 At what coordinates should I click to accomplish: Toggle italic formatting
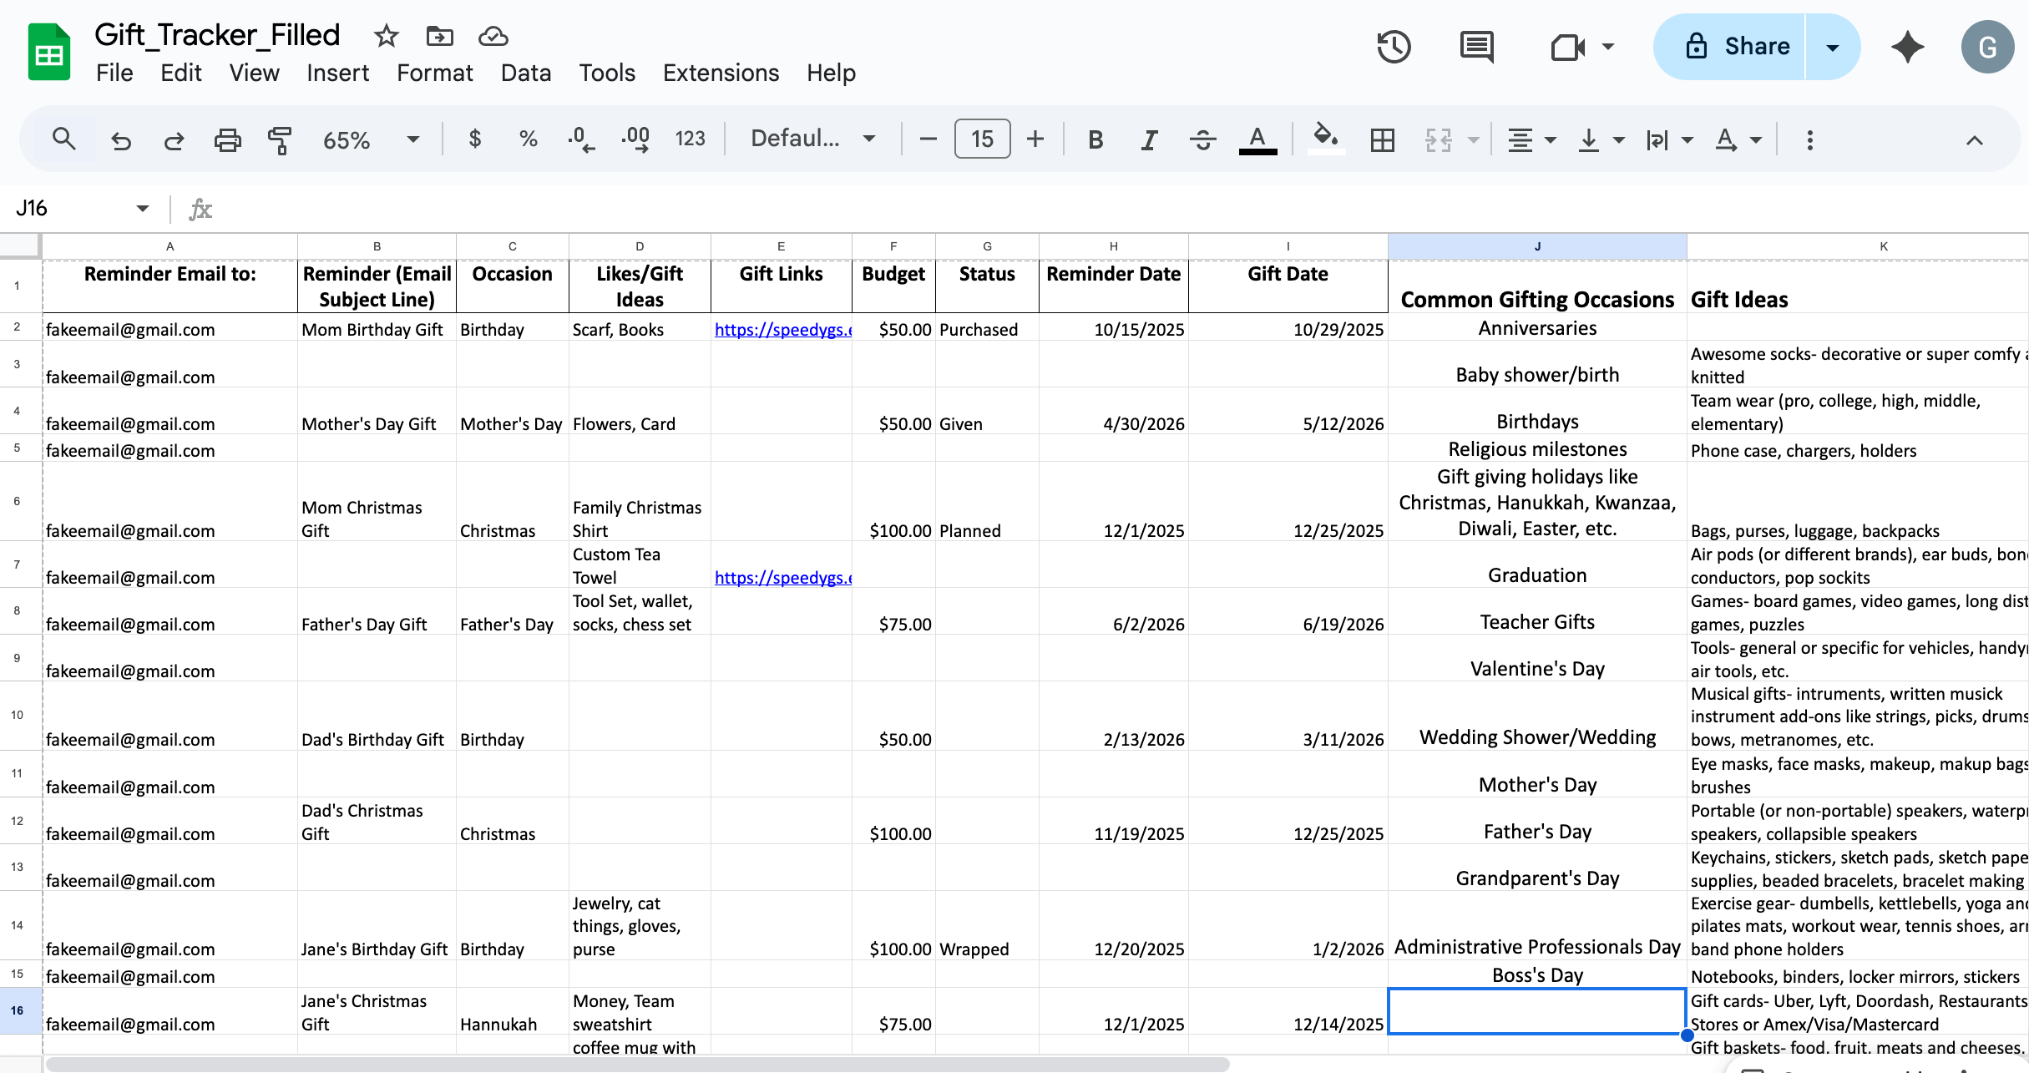pyautogui.click(x=1149, y=139)
